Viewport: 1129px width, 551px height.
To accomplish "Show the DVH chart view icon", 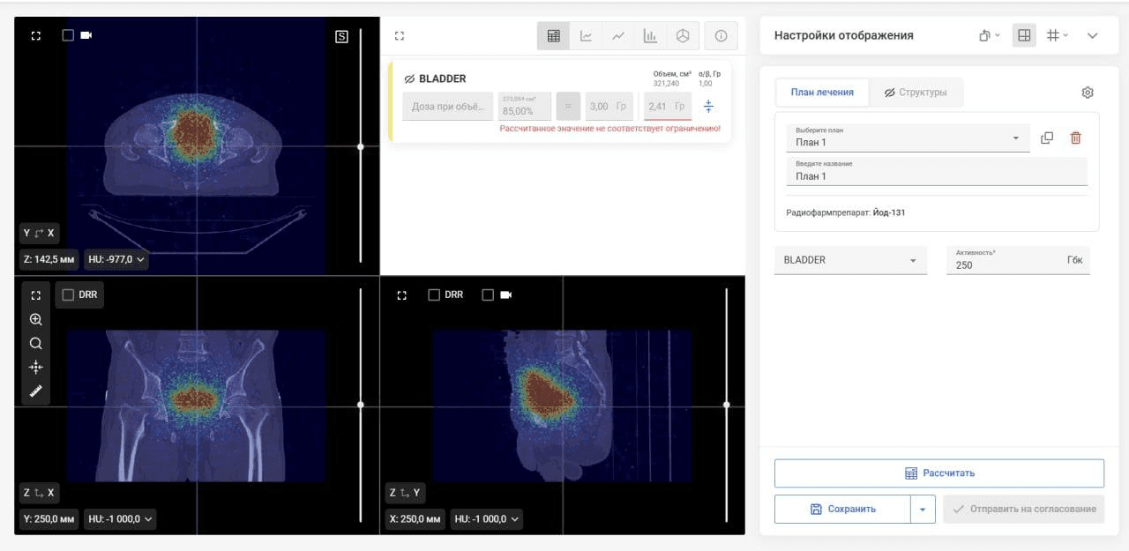I will click(586, 36).
